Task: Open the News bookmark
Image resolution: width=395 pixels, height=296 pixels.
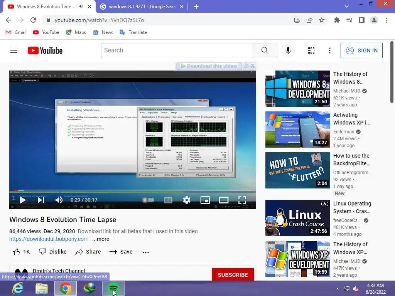Action: click(x=103, y=32)
